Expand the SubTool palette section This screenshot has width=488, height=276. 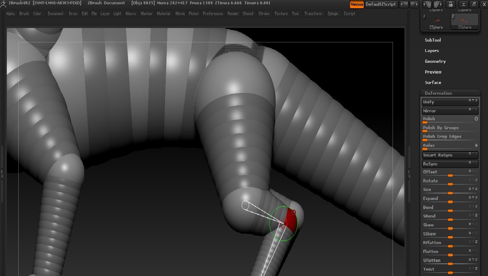433,40
